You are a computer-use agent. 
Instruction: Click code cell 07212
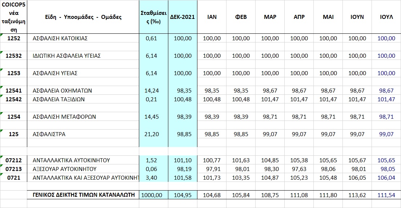(x=13, y=160)
